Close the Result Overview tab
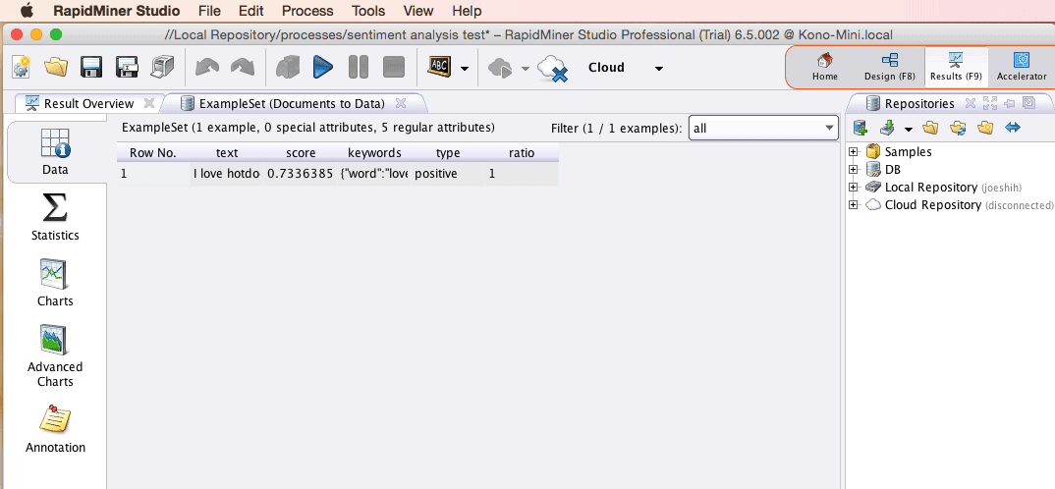The width and height of the screenshot is (1055, 489). [149, 103]
